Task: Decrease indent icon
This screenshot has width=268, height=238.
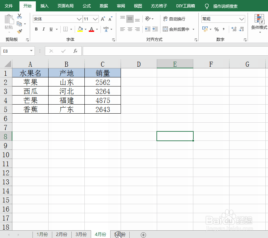Action: (148, 29)
